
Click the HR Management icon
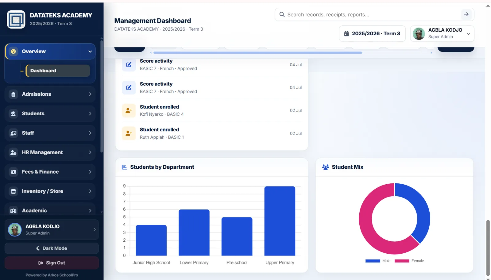(14, 152)
